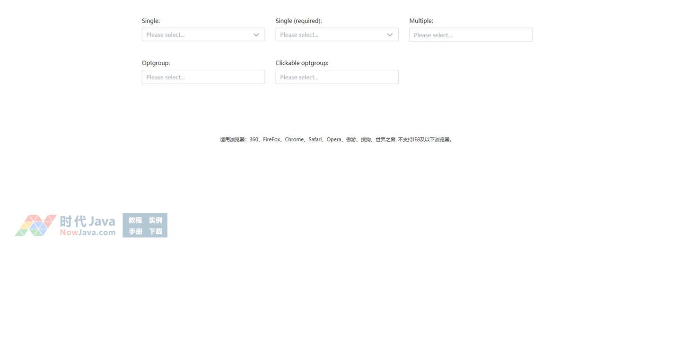Open the Single select dropdown
The image size is (674, 339).
199,34
